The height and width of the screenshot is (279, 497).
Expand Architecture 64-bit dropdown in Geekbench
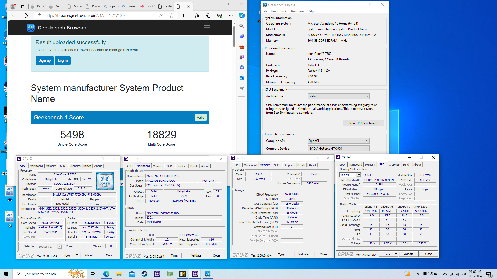[338, 96]
